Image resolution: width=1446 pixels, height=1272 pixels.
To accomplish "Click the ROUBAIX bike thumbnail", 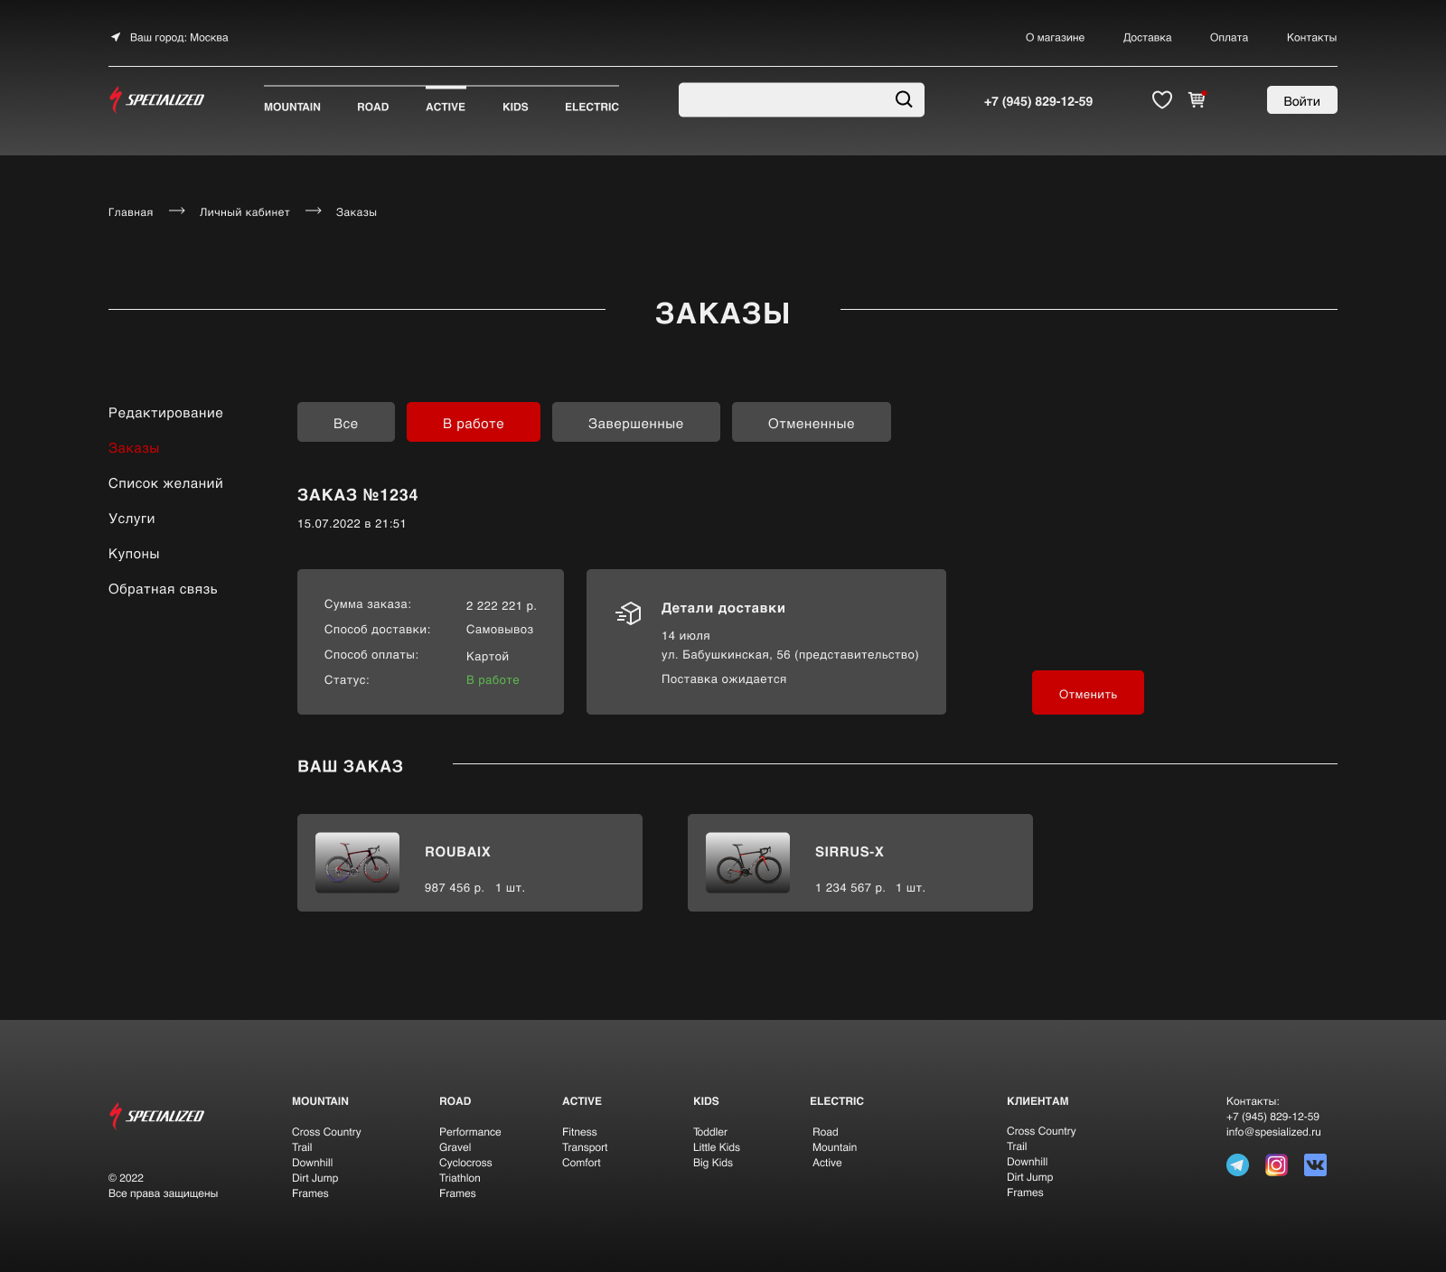I will tap(357, 863).
